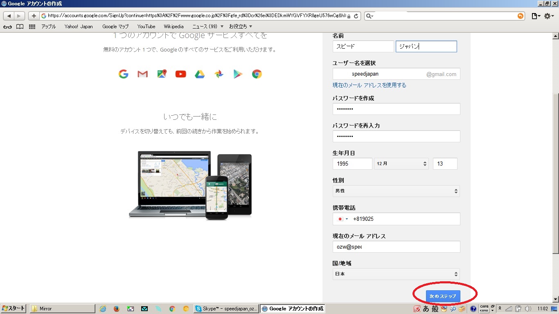Go back with the browser back arrow
The image size is (559, 314).
click(x=9, y=16)
